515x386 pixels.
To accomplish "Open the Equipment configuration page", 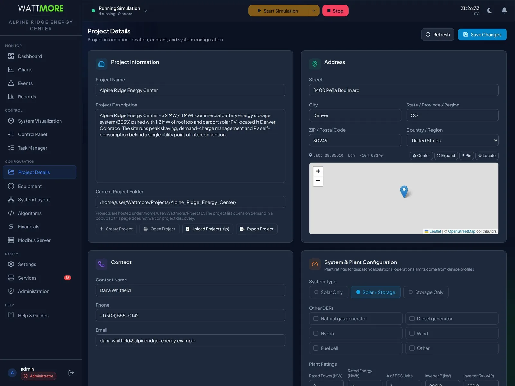I will (39, 186).
